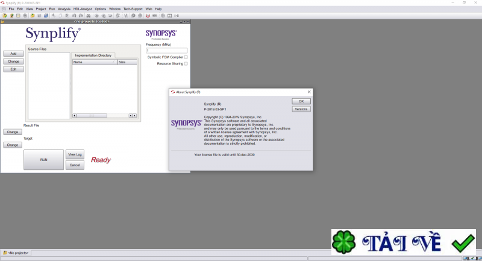482x261 pixels.
Task: Click the View Log button
Action: click(75, 154)
